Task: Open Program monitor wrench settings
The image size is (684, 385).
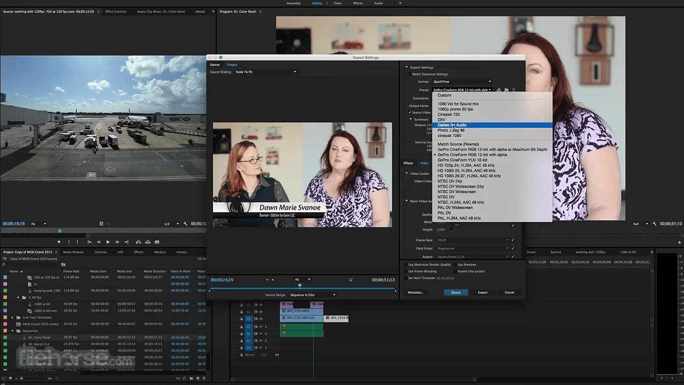Action: pyautogui.click(x=655, y=224)
